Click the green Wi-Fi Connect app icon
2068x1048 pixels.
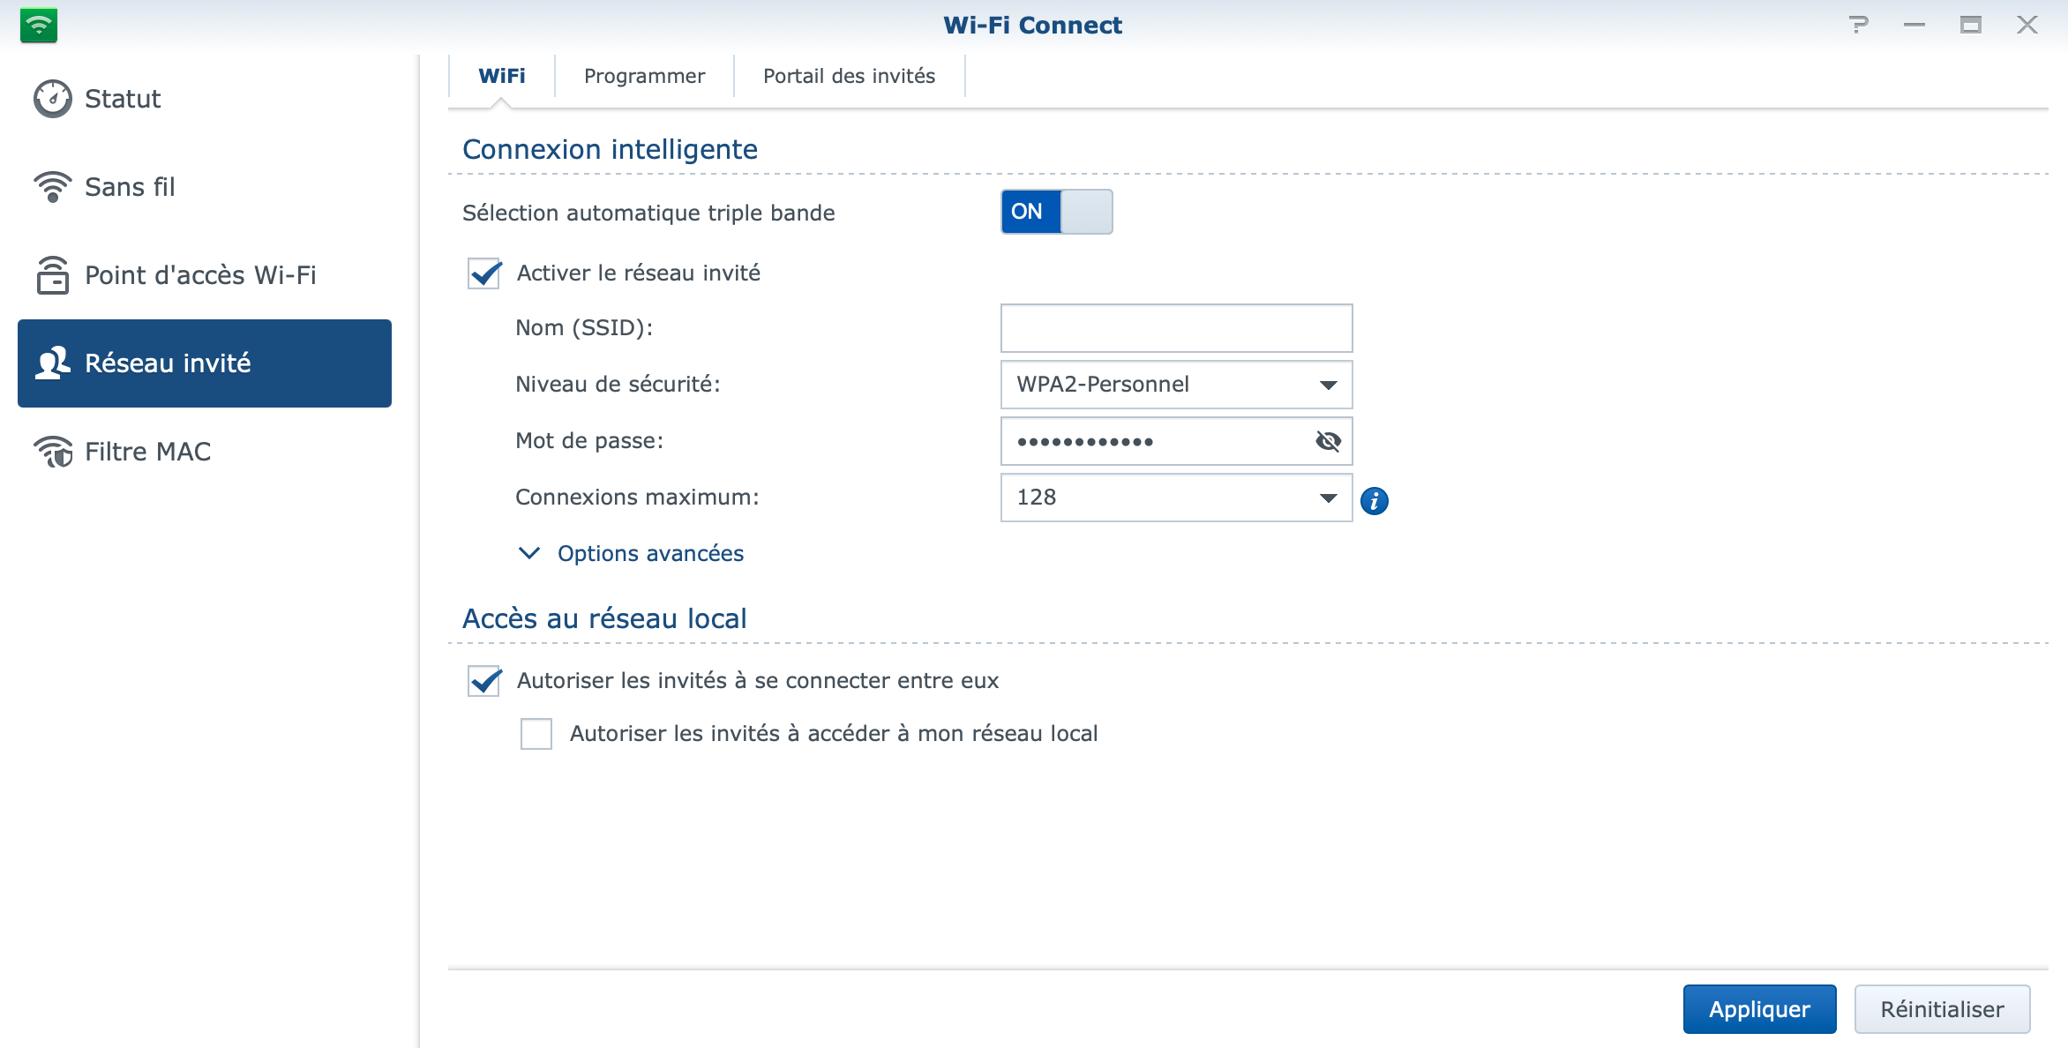click(39, 25)
